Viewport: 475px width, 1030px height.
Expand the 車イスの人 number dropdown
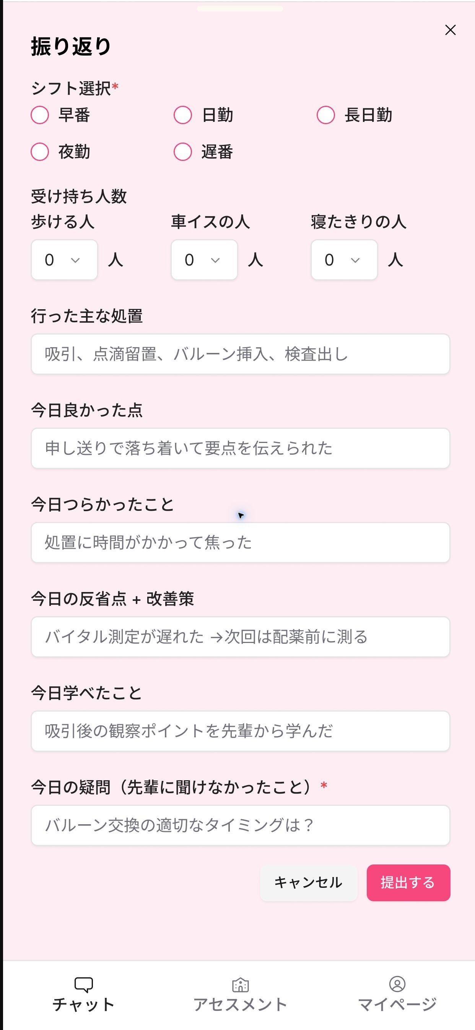204,260
